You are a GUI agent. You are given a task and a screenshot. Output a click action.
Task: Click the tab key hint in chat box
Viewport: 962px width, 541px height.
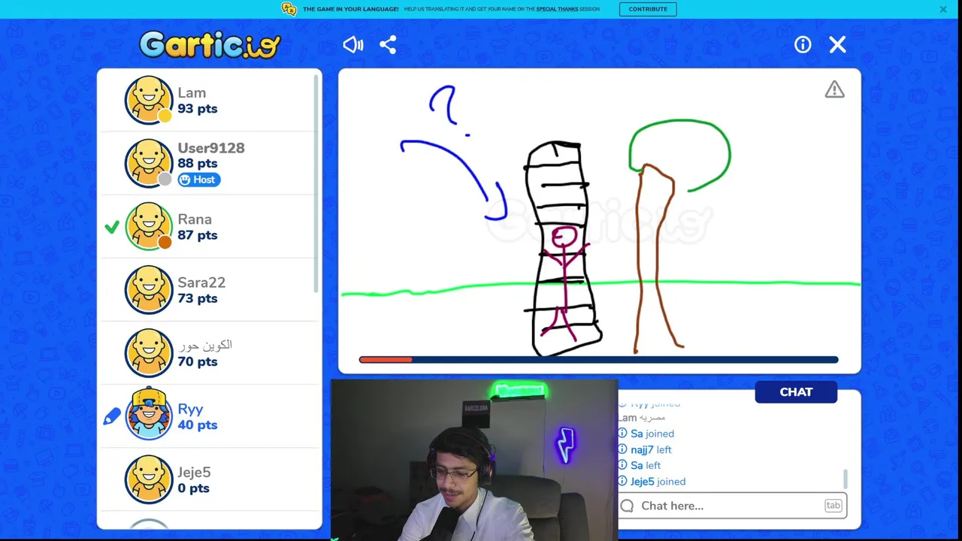coord(833,506)
